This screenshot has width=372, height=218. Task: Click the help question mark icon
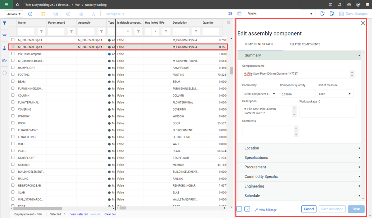coord(331,5)
